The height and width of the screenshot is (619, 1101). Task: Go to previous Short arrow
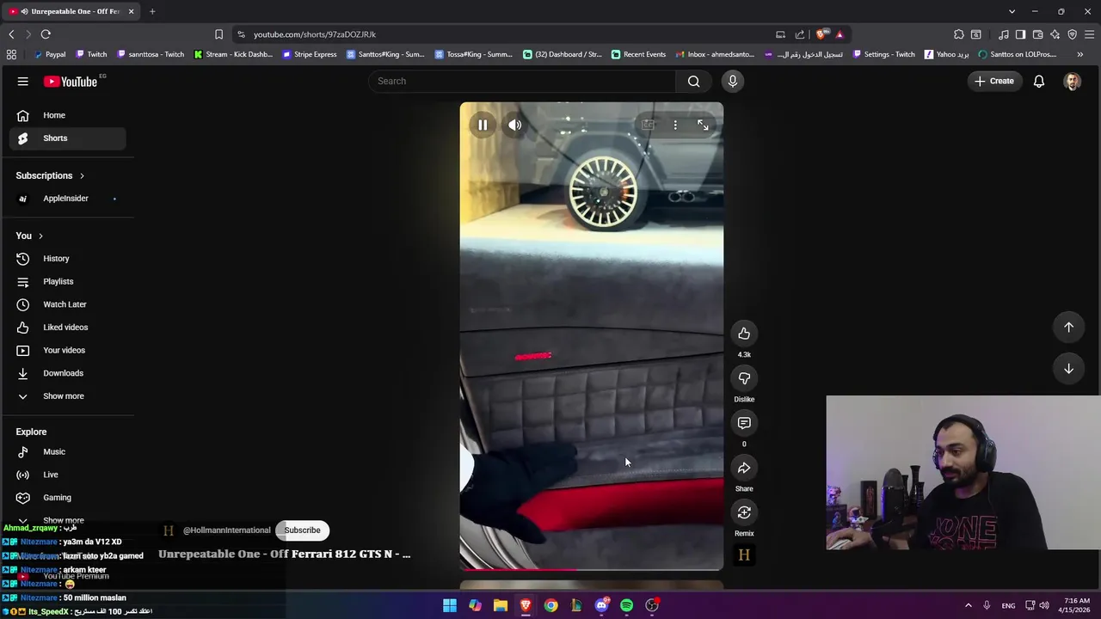pyautogui.click(x=1068, y=327)
